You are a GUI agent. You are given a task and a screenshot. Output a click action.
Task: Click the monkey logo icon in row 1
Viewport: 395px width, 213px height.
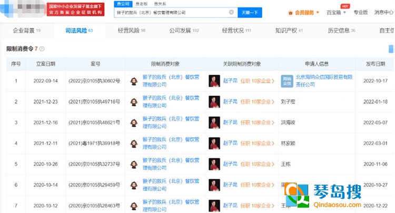(x=134, y=81)
